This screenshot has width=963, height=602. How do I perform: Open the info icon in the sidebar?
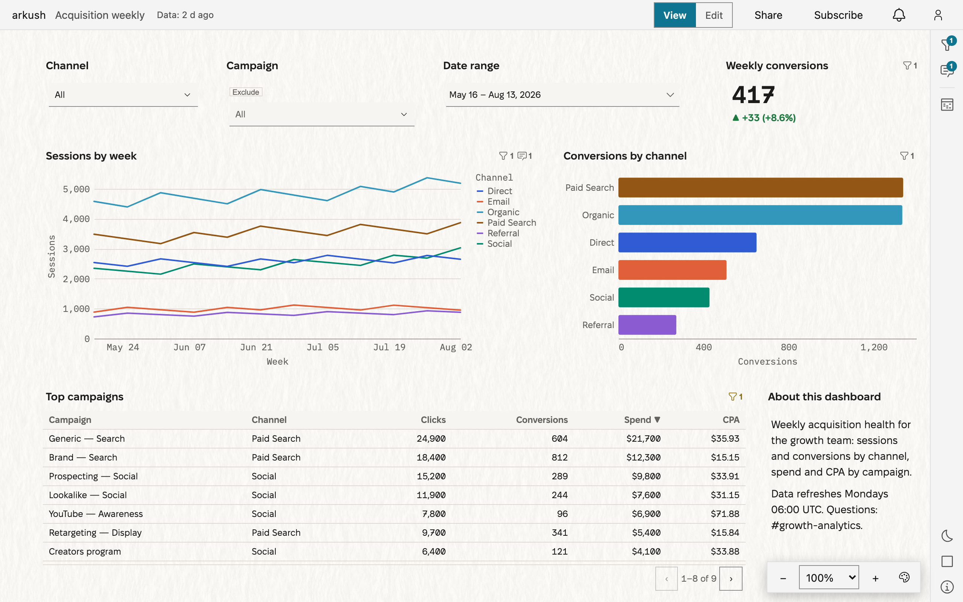(x=947, y=587)
